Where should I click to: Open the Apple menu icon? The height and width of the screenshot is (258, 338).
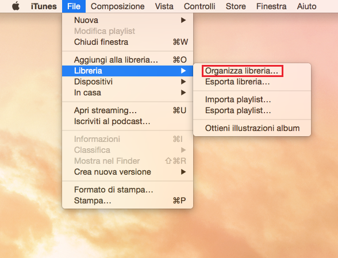click(x=16, y=6)
